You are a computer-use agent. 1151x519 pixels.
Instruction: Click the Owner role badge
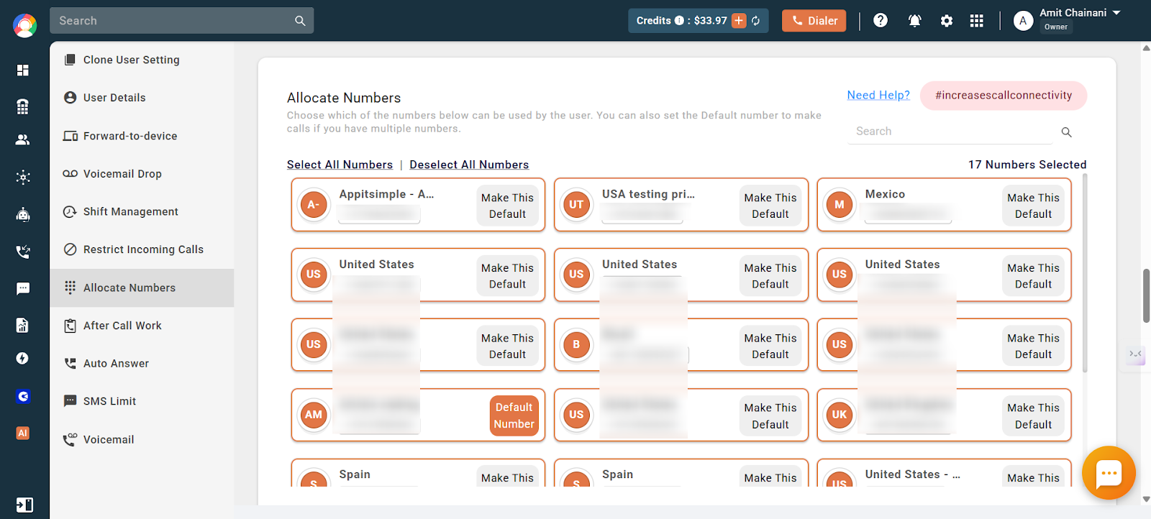[1055, 27]
